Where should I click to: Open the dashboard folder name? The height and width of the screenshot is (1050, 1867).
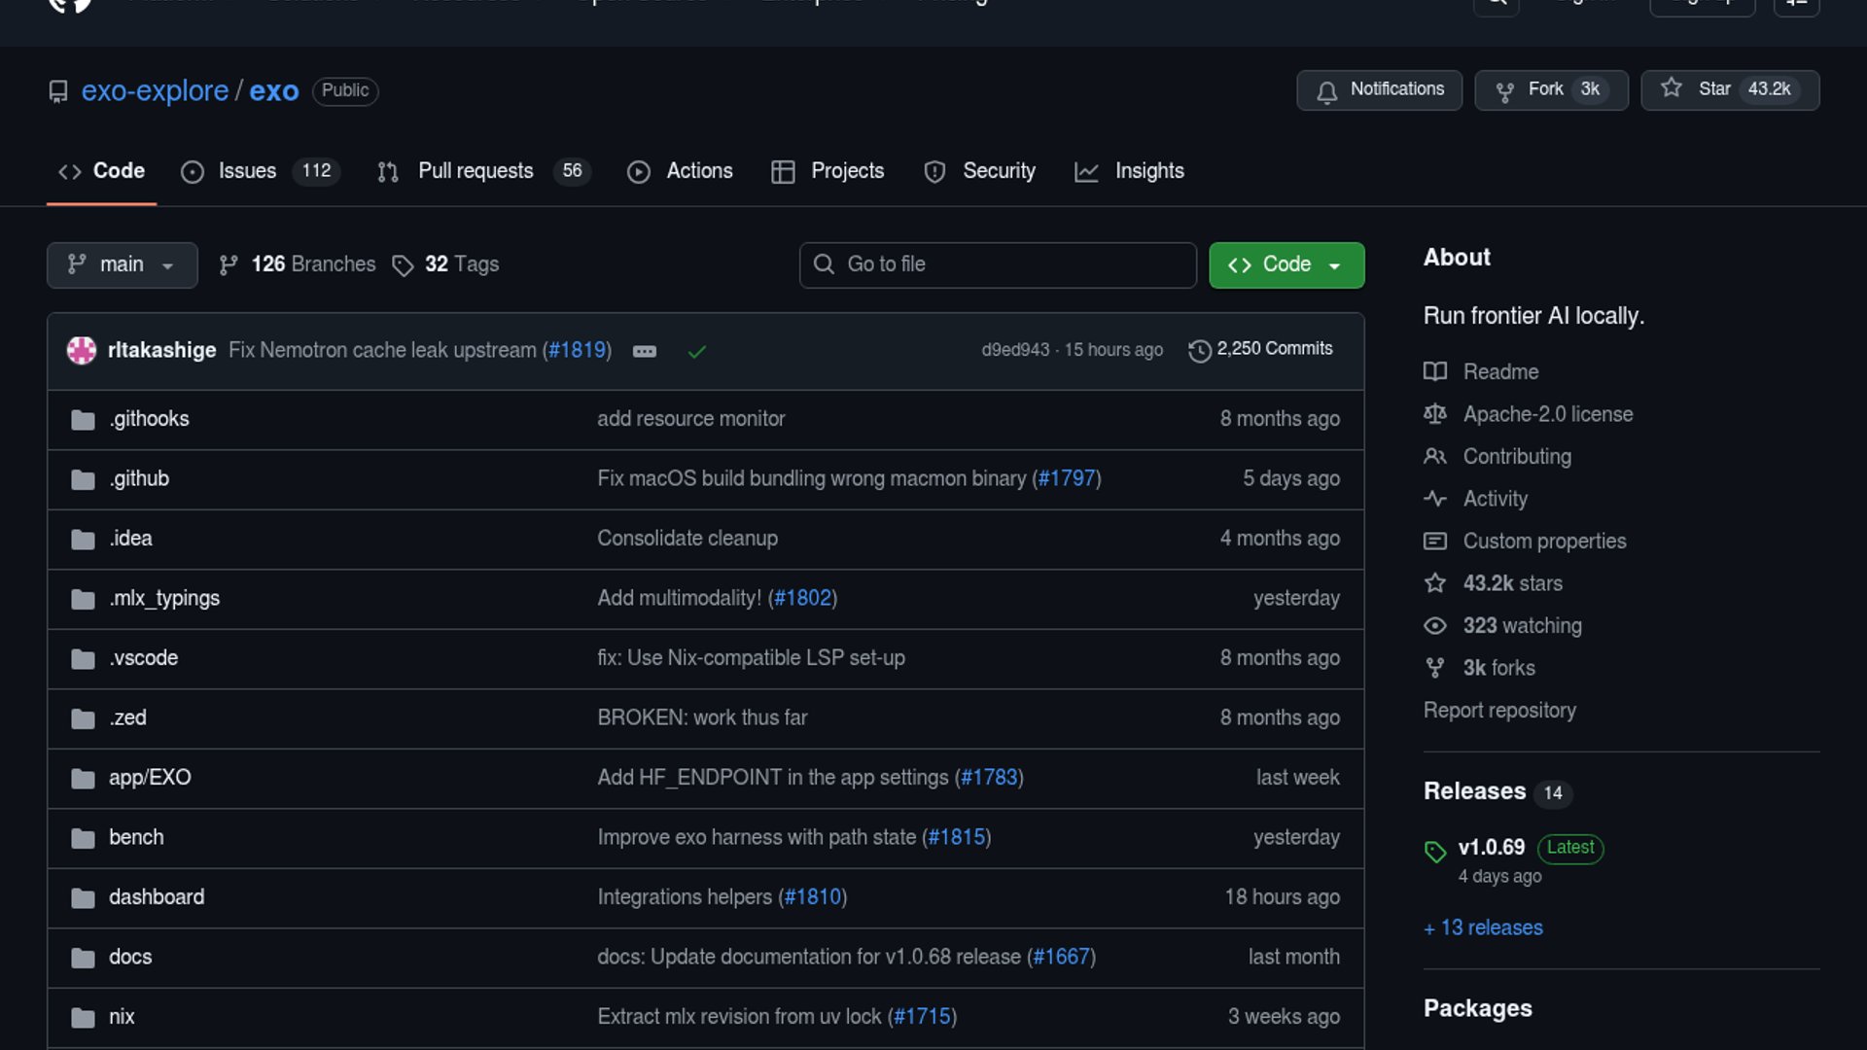point(157,897)
